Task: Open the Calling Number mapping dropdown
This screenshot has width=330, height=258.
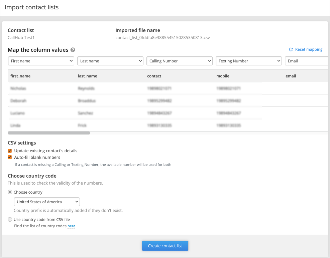Action: pyautogui.click(x=180, y=61)
